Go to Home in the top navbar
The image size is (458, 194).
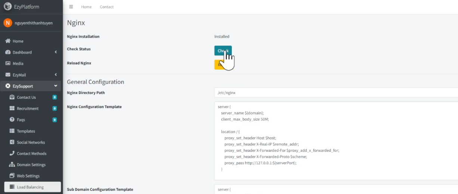point(86,7)
